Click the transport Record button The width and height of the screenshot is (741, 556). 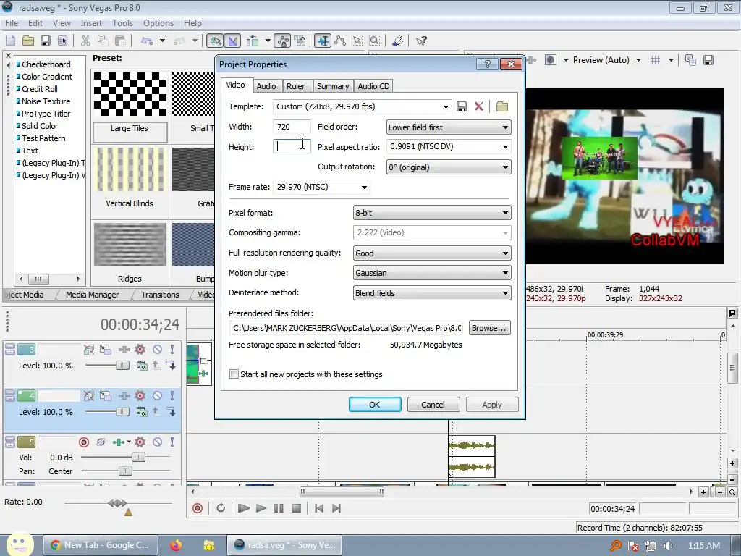198,508
